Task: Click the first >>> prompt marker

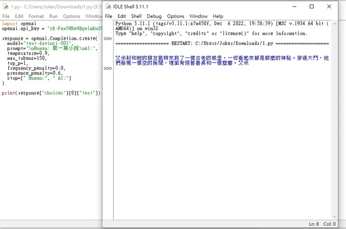Action: tap(108, 39)
